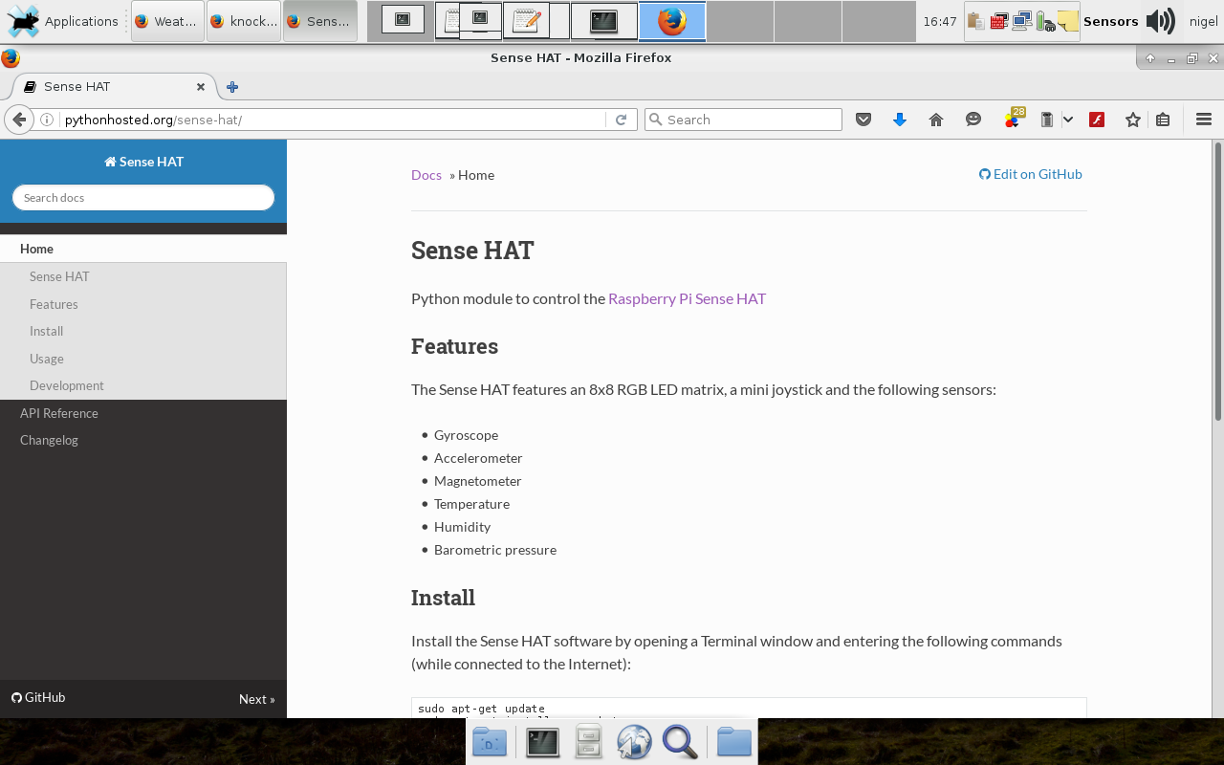Select Changelog in the docs sidebar
The height and width of the screenshot is (765, 1224).
(x=49, y=440)
